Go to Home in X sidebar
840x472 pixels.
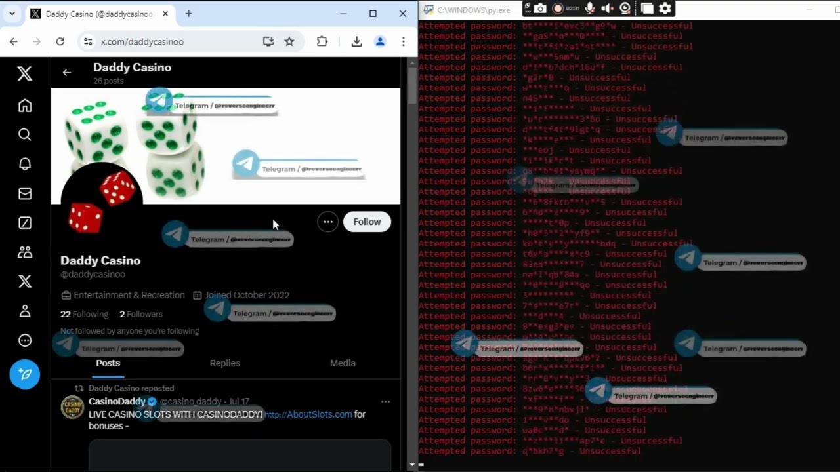tap(25, 106)
